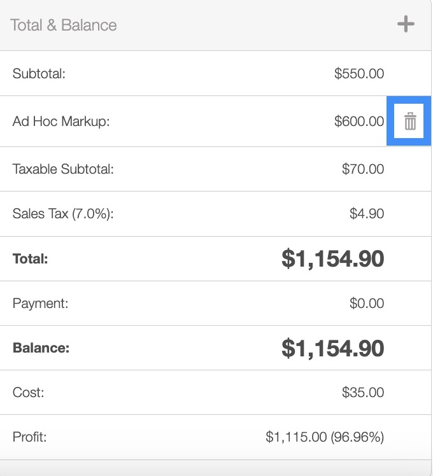Select the Payment label
This screenshot has height=476, width=433.
41,304
